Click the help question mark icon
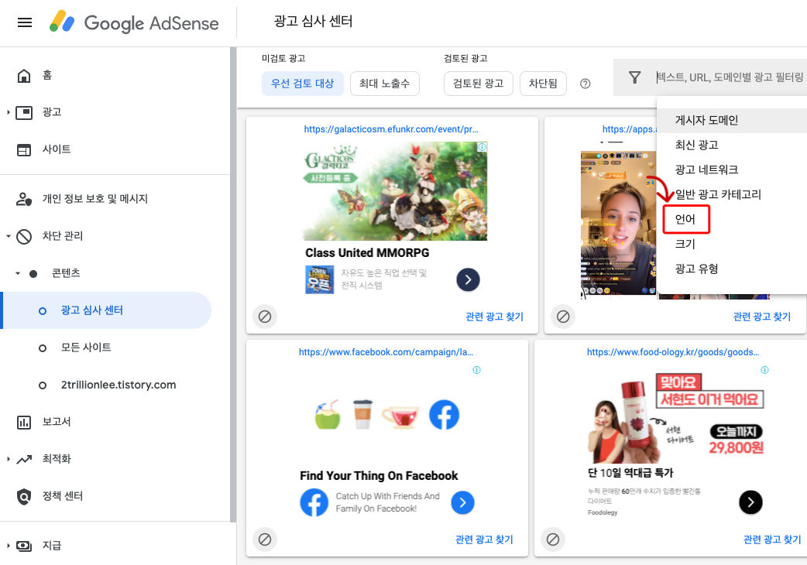Viewport: 807px width, 565px height. pos(586,84)
